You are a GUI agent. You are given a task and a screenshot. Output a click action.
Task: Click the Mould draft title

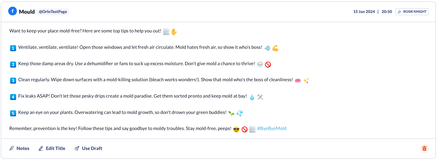click(27, 12)
